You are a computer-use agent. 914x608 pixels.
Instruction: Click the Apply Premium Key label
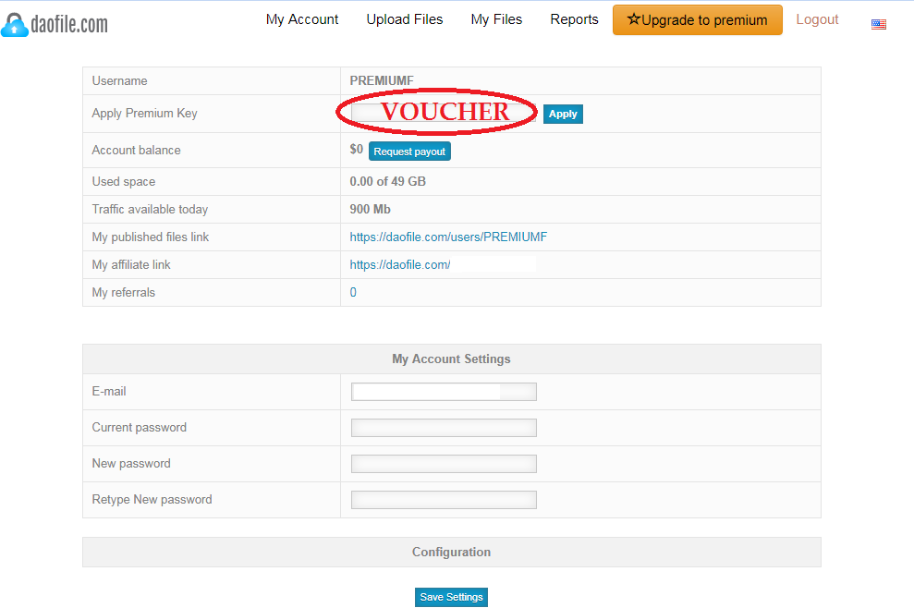[x=144, y=113]
